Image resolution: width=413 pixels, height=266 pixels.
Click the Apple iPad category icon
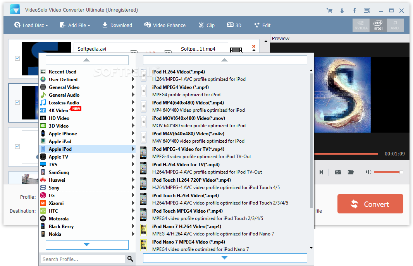43,142
